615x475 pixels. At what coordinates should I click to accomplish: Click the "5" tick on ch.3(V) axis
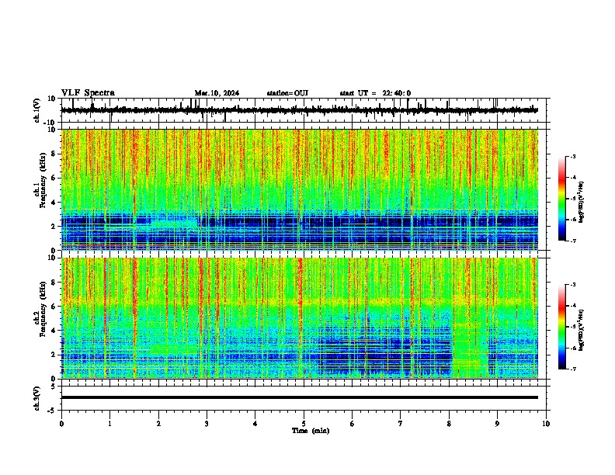point(54,386)
